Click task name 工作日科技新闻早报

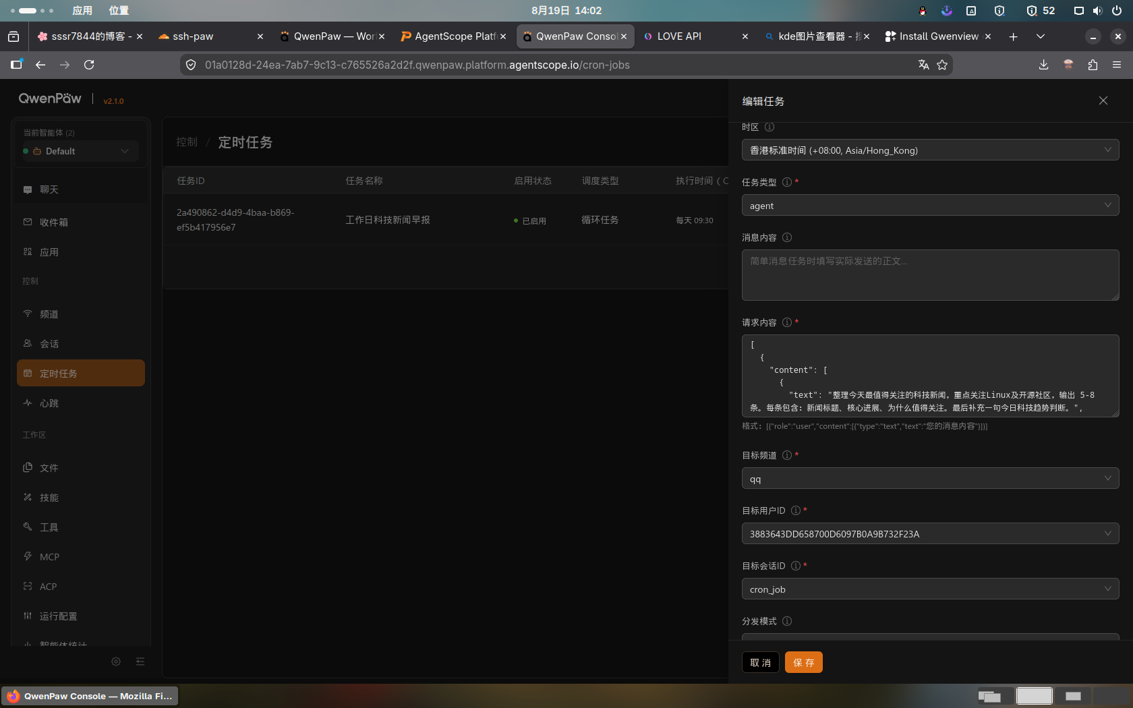388,220
